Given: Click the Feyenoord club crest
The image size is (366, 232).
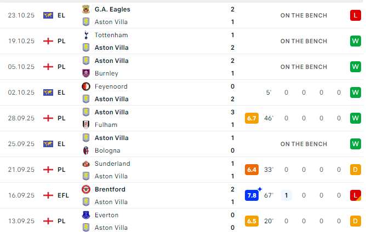Looking at the screenshot, I should [85, 86].
